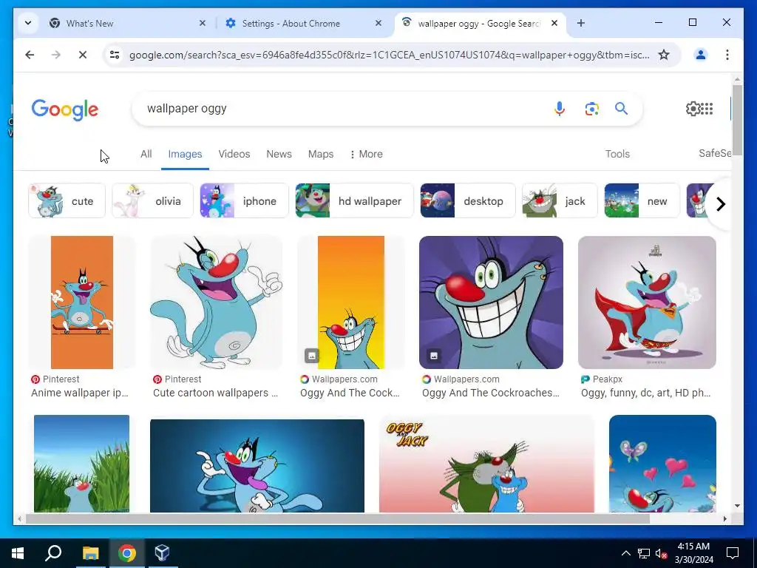Open Cute cartoon wallpapers result link

[215, 393]
